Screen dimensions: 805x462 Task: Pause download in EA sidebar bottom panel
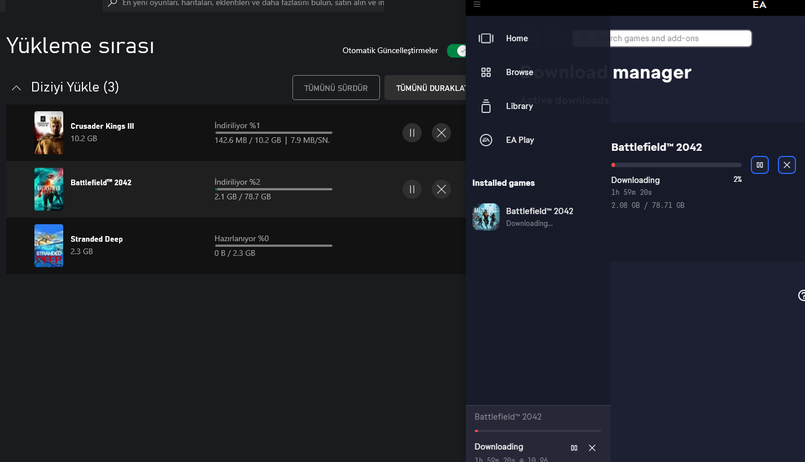[574, 448]
